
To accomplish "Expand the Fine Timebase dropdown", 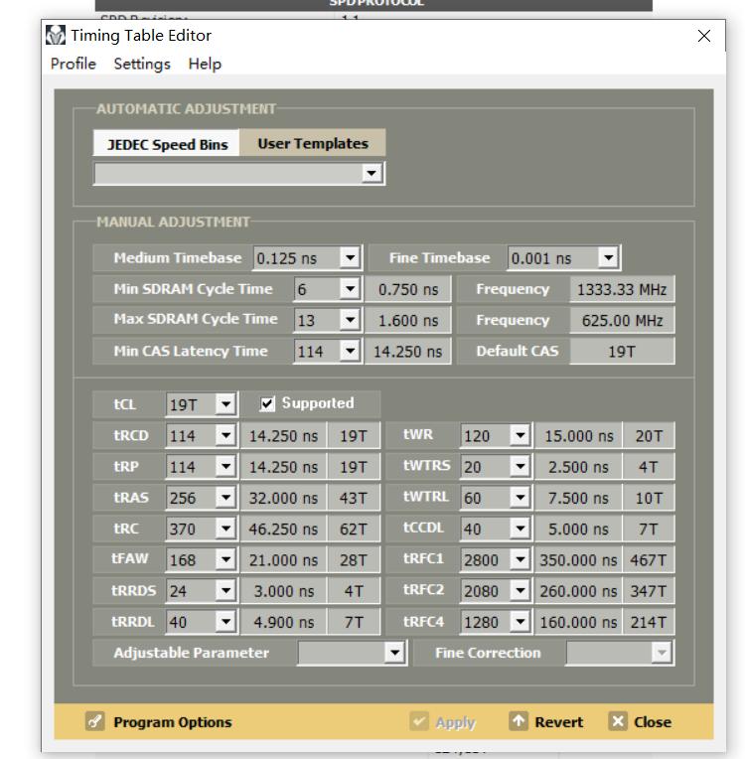I will (608, 258).
